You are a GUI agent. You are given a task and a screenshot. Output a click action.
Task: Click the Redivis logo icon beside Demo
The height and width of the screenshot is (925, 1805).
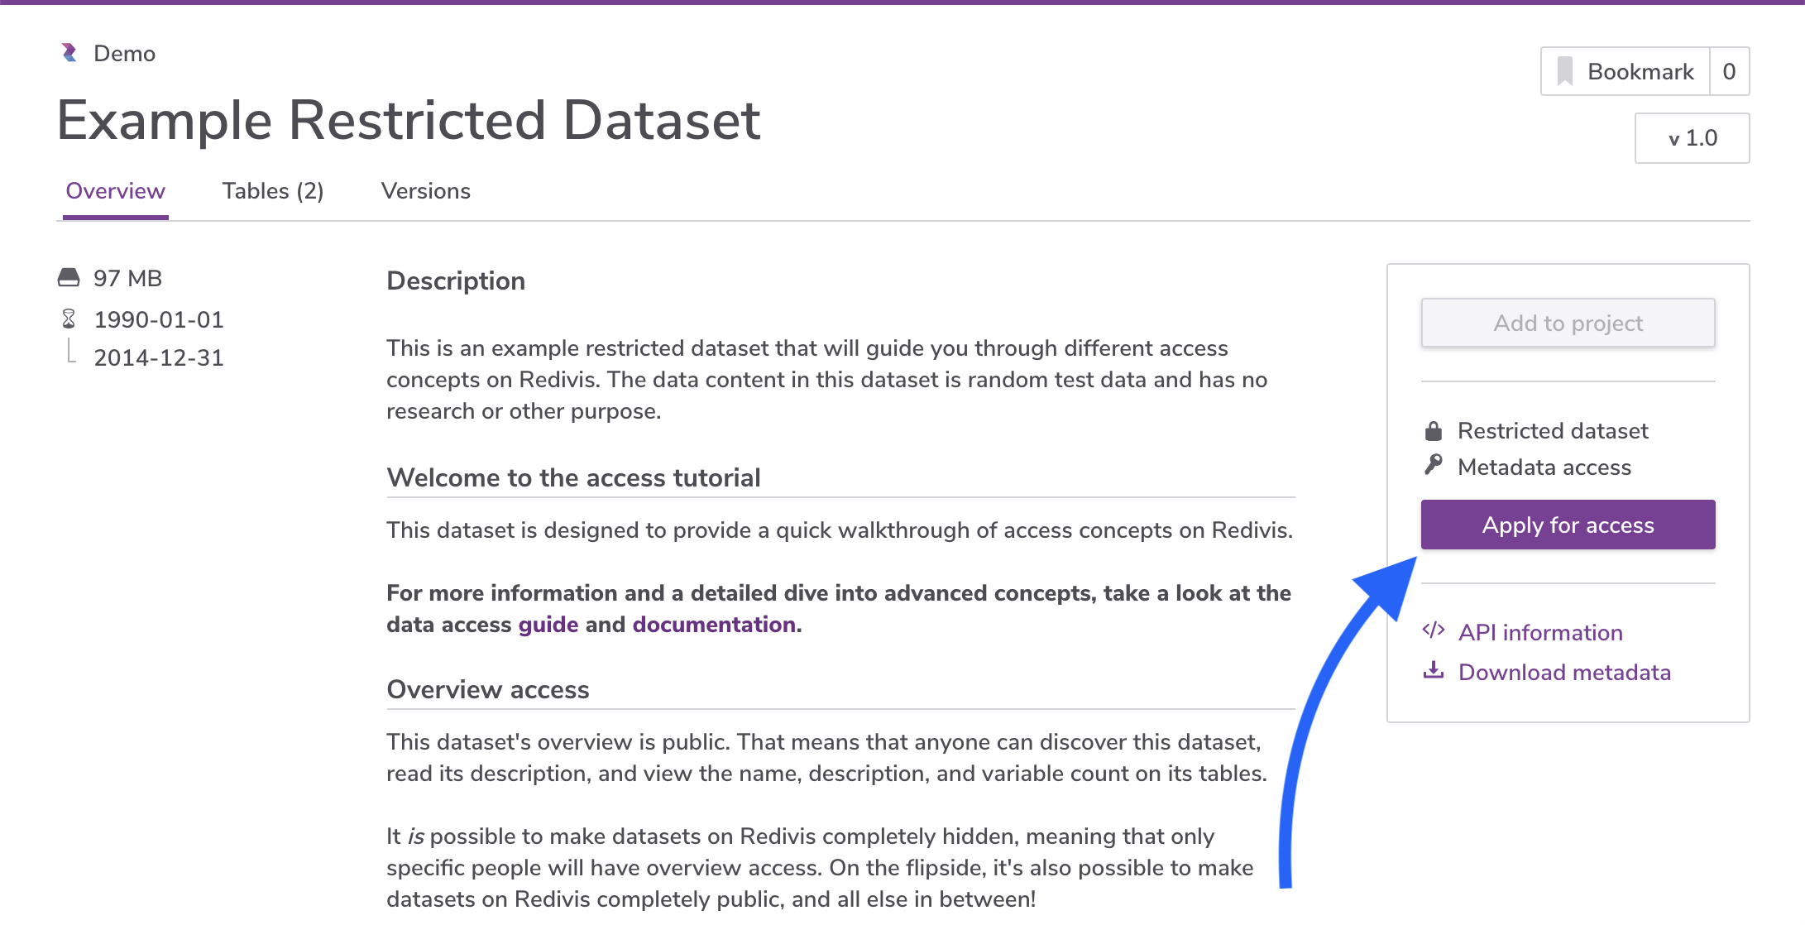(69, 53)
